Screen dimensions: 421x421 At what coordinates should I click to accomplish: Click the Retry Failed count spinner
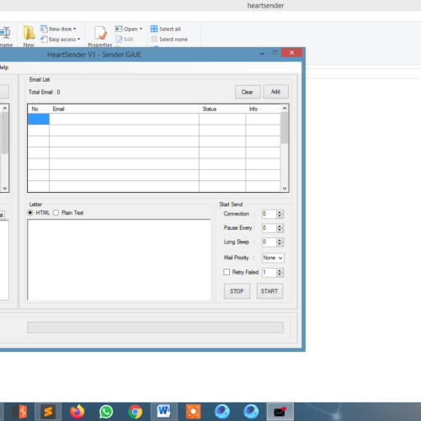(280, 272)
